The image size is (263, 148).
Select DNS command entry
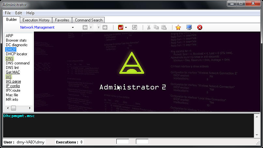18,63
